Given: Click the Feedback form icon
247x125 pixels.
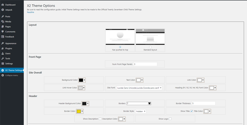Looking at the screenshot, I should pyautogui.click(x=3, y=37).
